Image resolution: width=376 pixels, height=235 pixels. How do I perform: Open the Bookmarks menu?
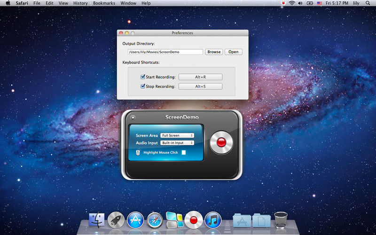pos(104,3)
